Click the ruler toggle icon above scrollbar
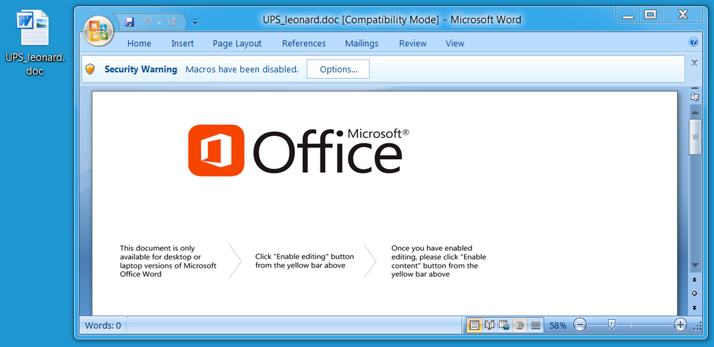Viewport: 714px width, 347px height. (x=694, y=96)
